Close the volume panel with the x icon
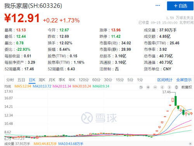Viewport: 194px width, 146px height. pyautogui.click(x=190, y=144)
